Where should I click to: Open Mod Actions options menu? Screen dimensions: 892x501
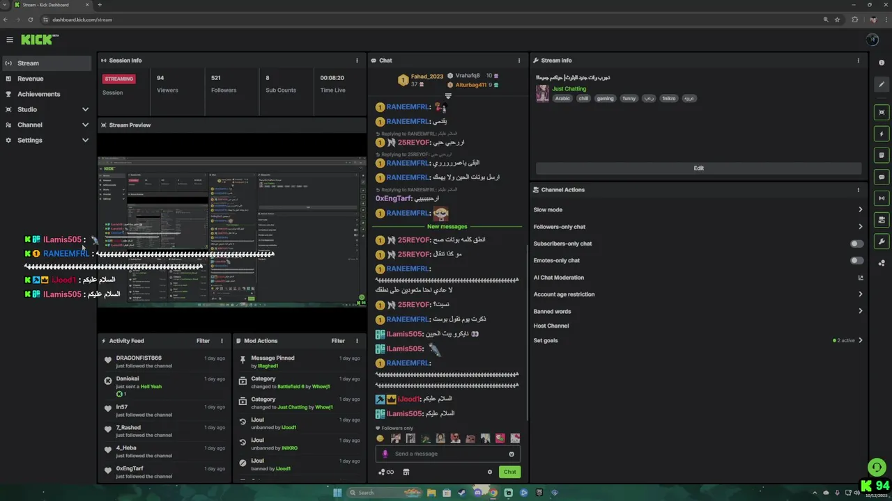357,341
